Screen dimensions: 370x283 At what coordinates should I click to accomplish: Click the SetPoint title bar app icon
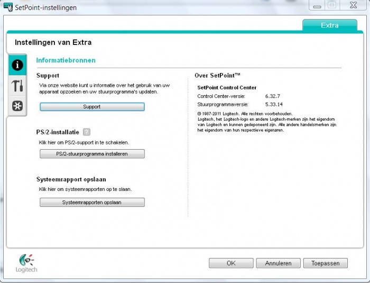coord(8,7)
